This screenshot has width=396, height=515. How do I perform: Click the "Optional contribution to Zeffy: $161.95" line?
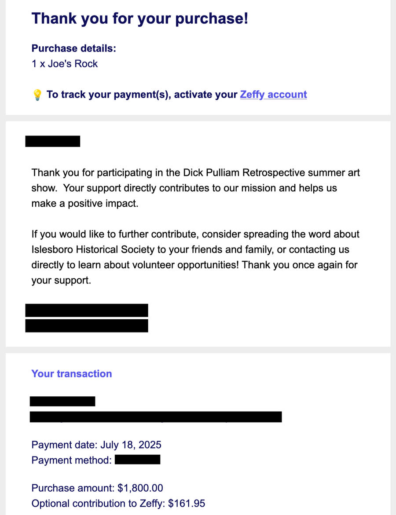[118, 504]
